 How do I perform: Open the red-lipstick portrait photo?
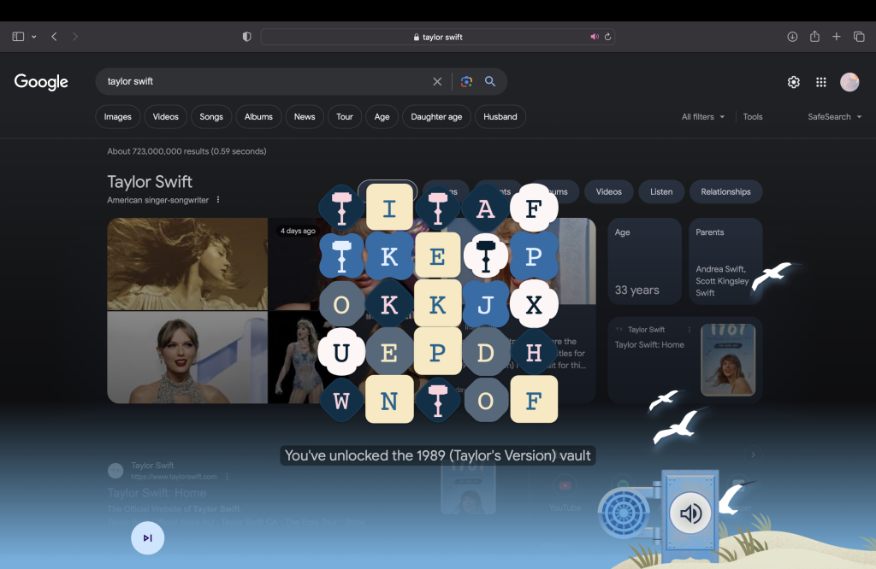(187, 358)
